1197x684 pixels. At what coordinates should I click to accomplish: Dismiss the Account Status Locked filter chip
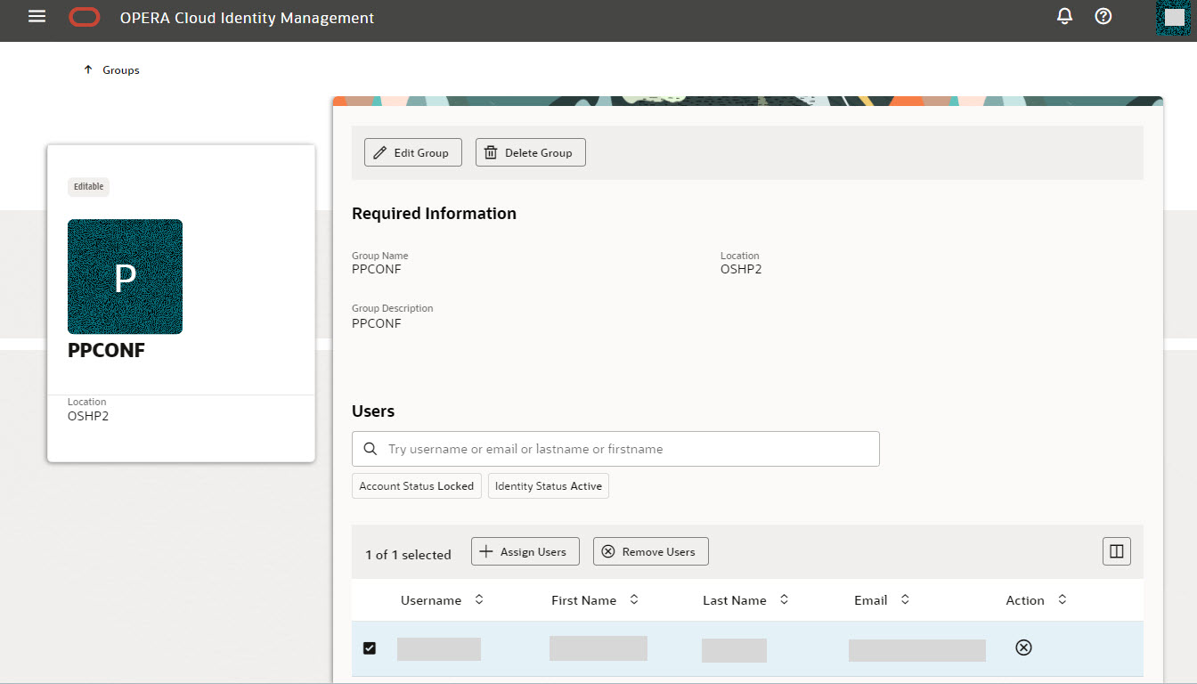point(416,485)
